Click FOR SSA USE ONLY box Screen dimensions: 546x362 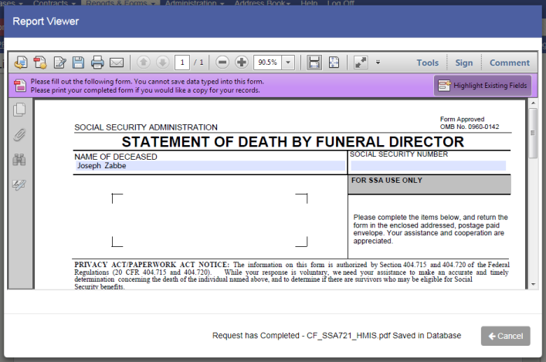429,184
